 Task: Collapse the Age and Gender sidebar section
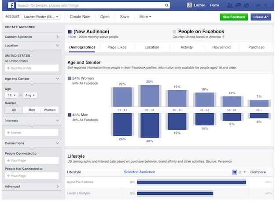pos(32,79)
